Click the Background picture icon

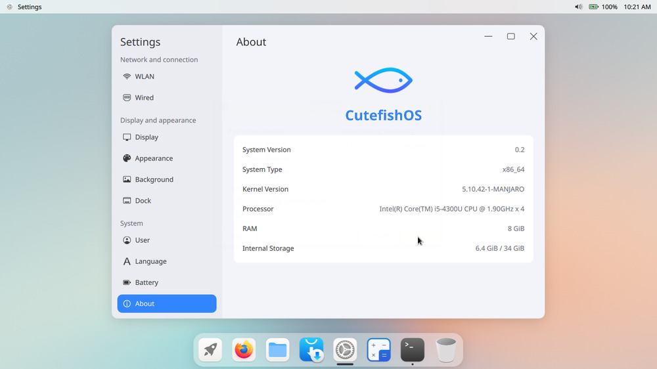[127, 179]
